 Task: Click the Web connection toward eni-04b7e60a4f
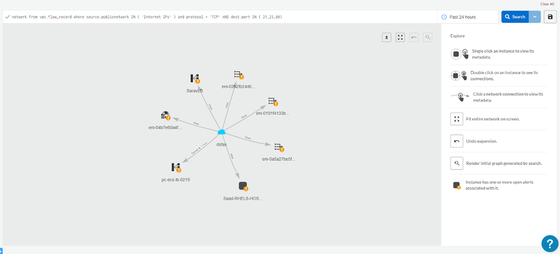click(196, 123)
